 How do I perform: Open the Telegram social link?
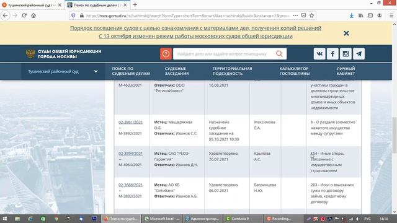point(359,54)
